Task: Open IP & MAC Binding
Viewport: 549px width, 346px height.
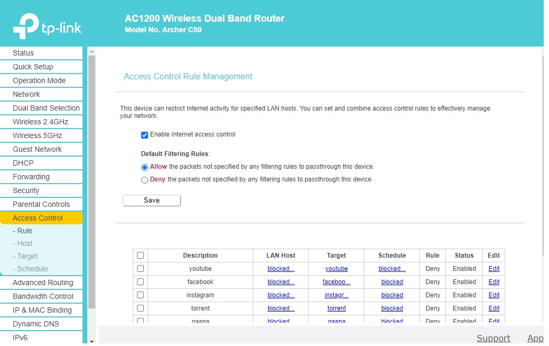Action: [41, 310]
